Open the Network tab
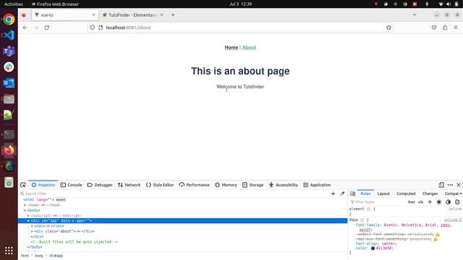This screenshot has height=260, width=463. coord(129,185)
